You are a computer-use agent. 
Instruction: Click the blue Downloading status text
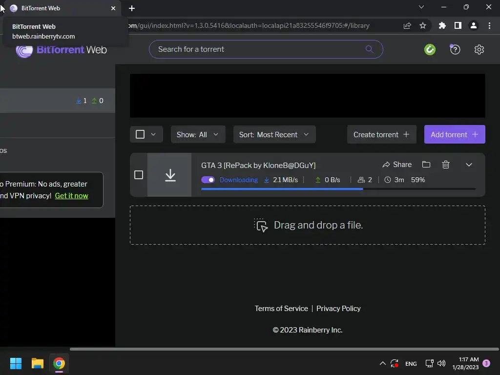tap(238, 180)
